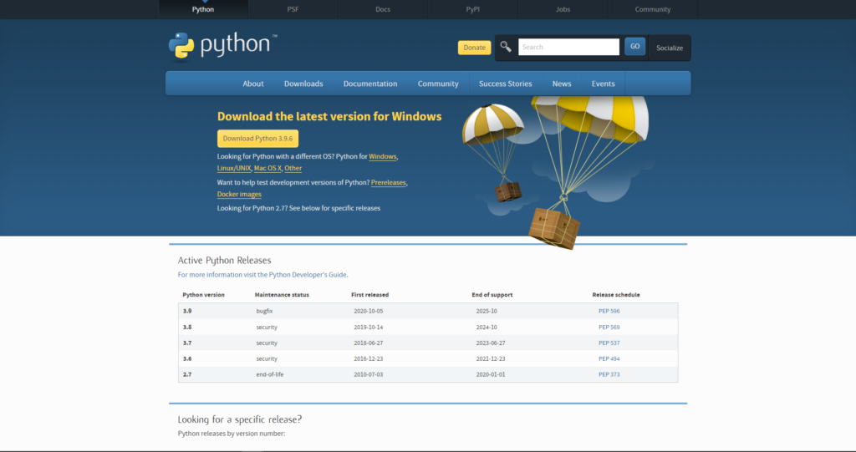Viewport: 856px width, 452px height.
Task: Open the PEP 537 release schedule
Action: pyautogui.click(x=609, y=343)
